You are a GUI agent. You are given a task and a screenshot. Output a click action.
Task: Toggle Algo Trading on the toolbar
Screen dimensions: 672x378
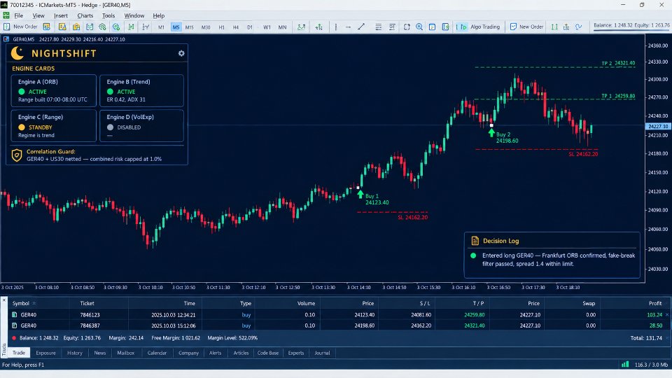(478, 27)
